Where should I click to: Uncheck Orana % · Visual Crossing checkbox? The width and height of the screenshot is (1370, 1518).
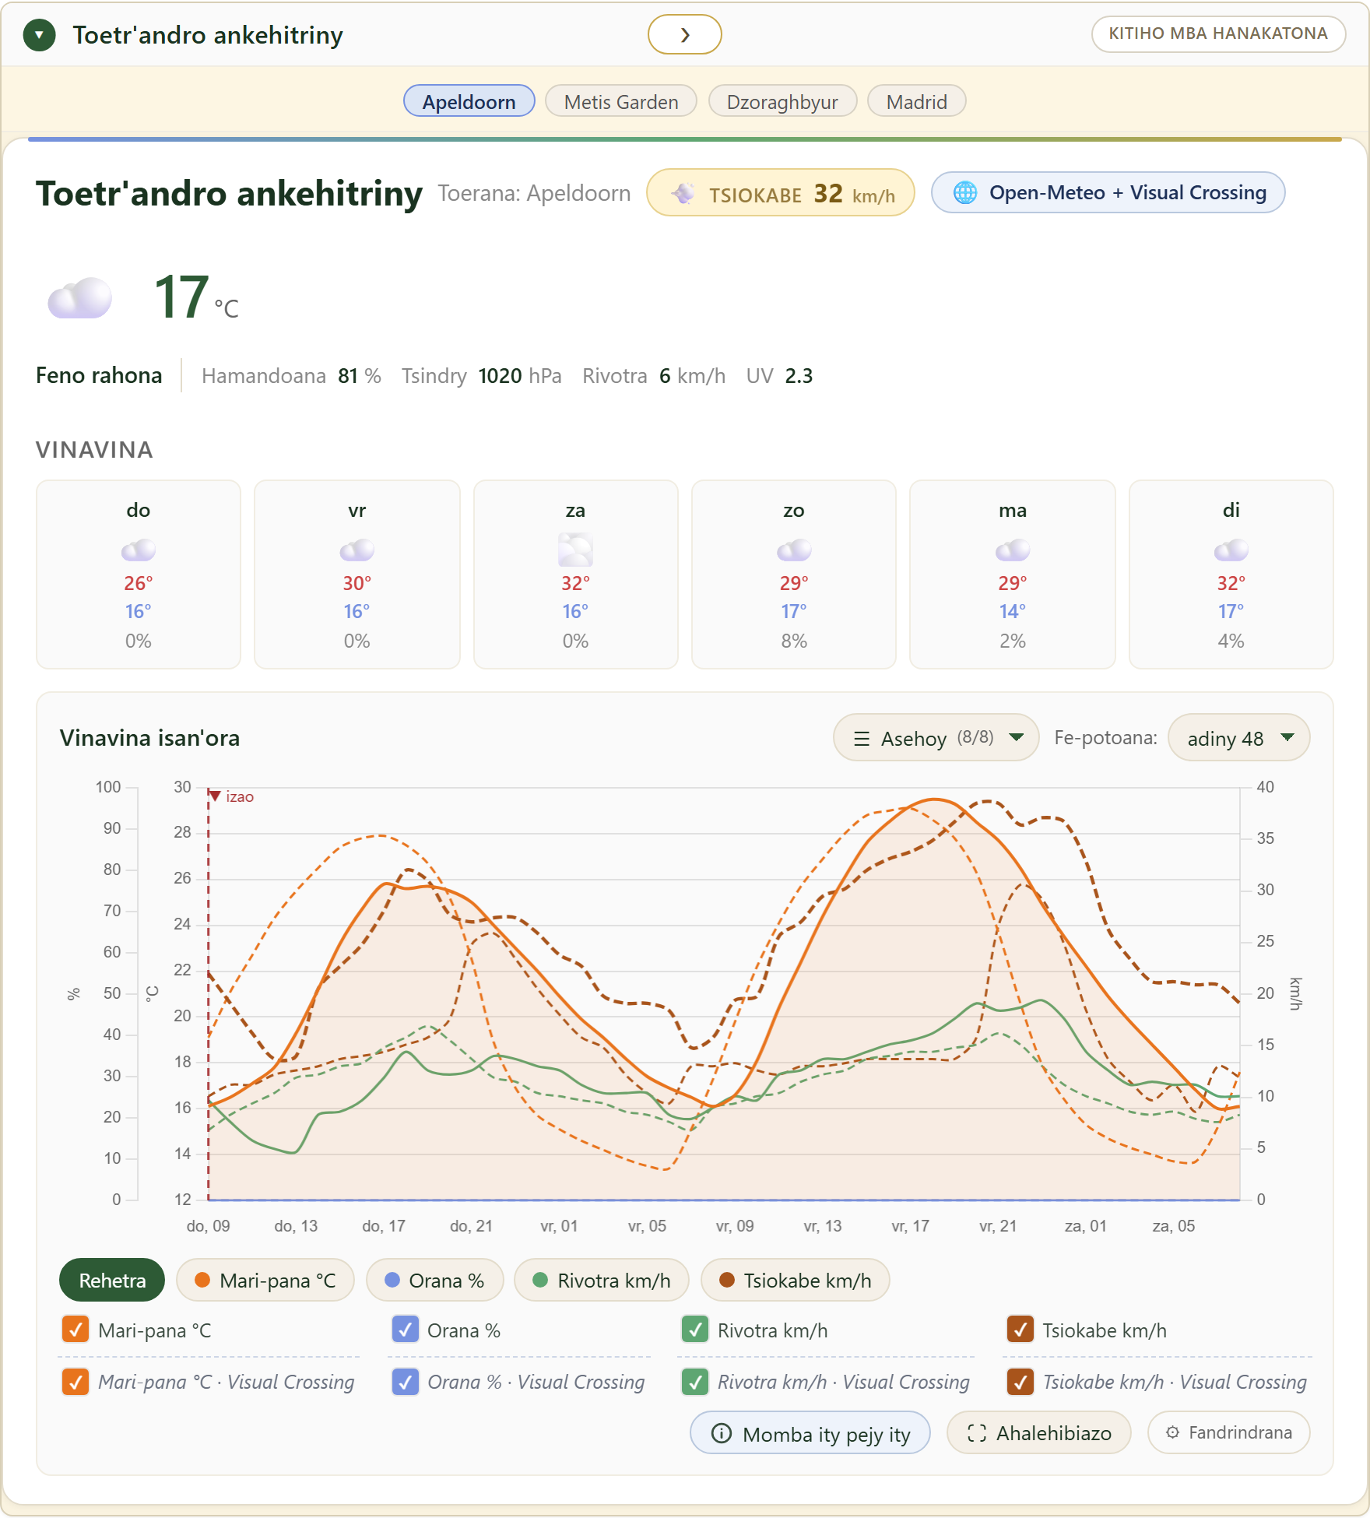(x=405, y=1382)
